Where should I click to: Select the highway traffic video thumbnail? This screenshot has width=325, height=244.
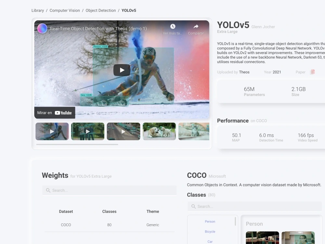pos(123,131)
